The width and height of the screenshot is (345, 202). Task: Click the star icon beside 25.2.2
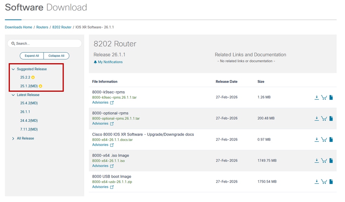coord(33,77)
